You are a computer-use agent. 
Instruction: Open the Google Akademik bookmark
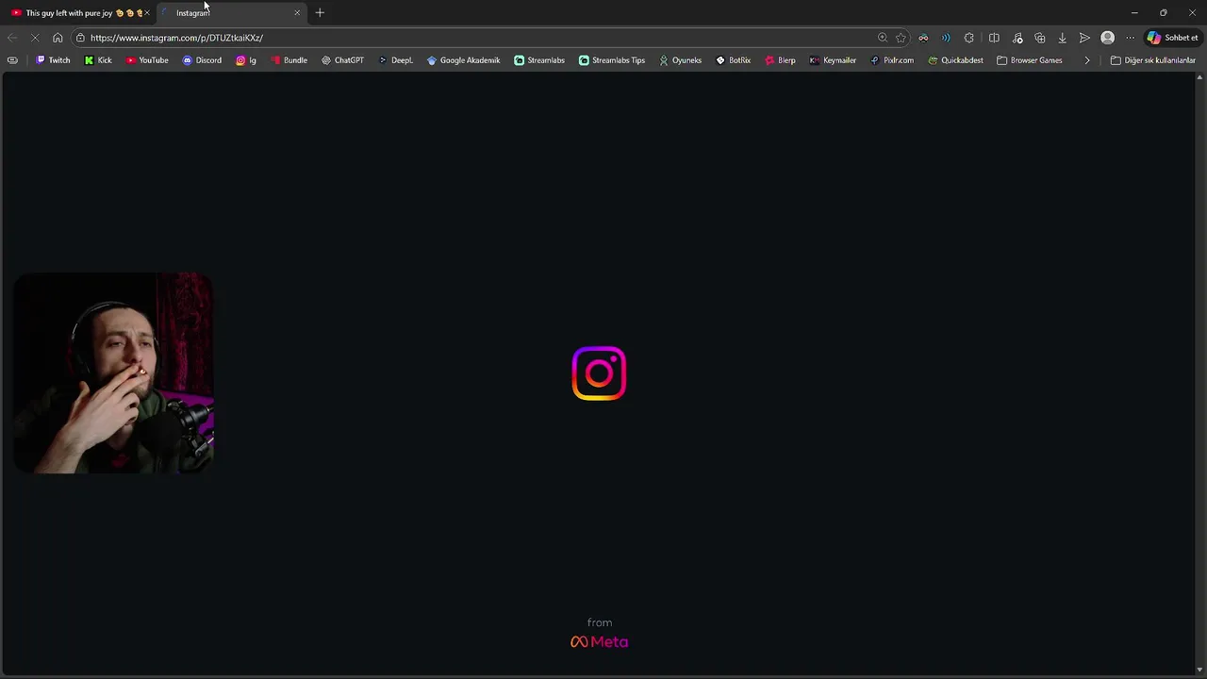click(x=463, y=60)
